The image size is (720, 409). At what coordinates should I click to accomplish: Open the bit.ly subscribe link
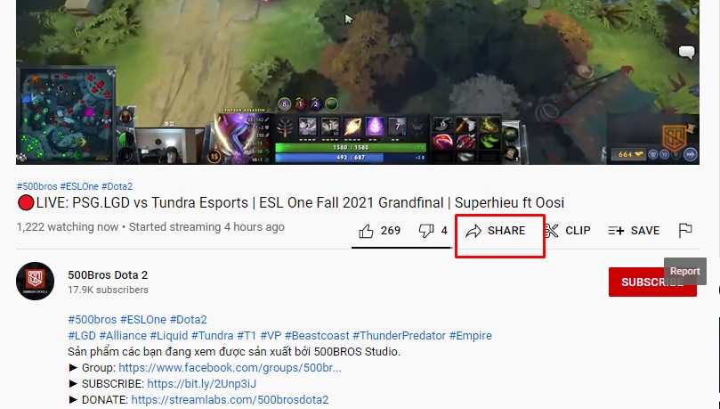click(x=201, y=384)
